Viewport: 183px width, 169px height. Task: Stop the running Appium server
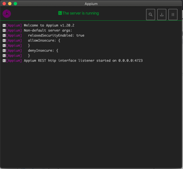tap(173, 15)
